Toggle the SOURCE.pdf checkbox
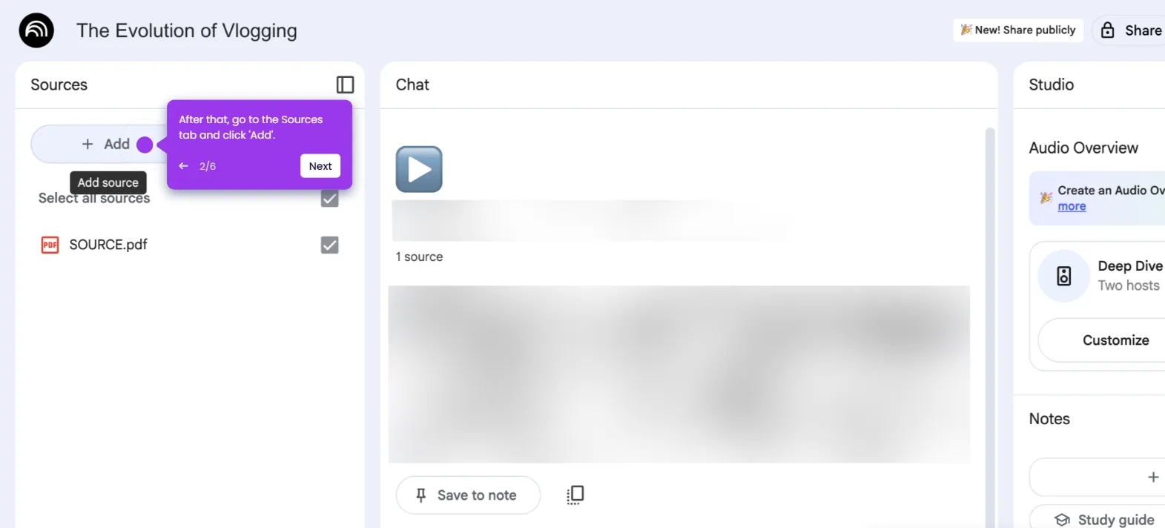 pos(330,245)
